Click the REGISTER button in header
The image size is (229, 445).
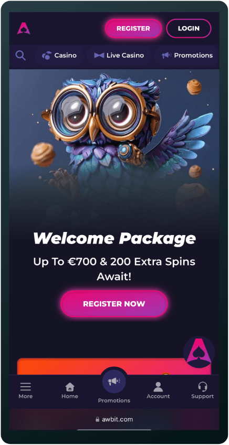133,28
